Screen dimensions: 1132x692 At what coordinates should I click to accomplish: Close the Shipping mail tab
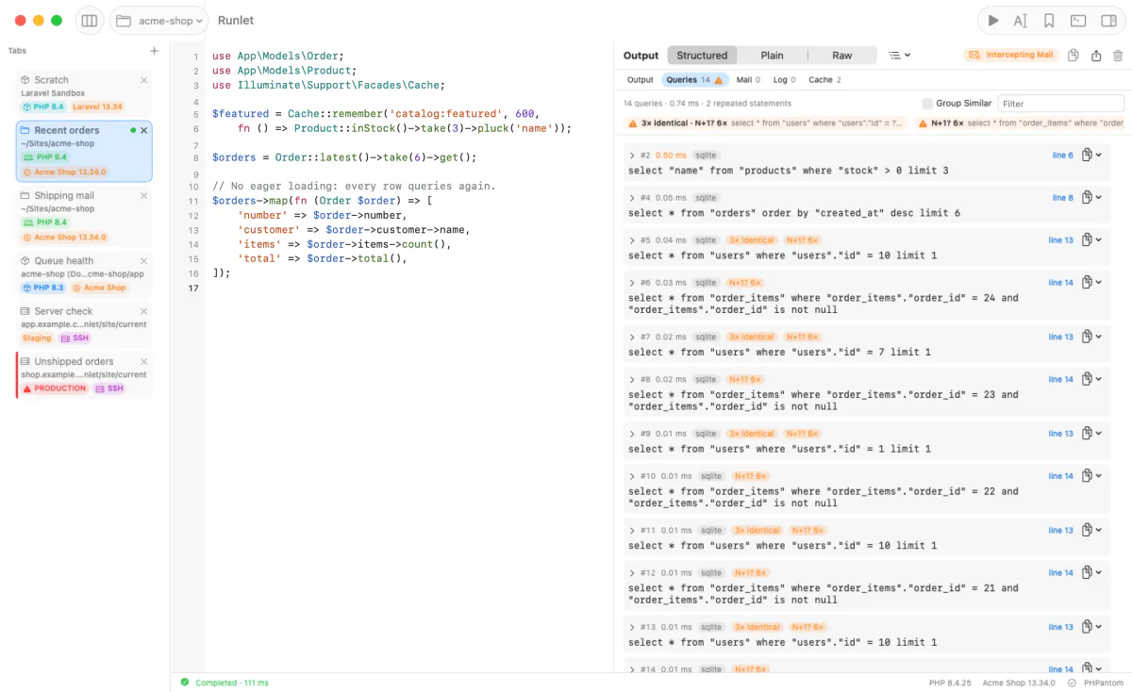click(x=144, y=196)
